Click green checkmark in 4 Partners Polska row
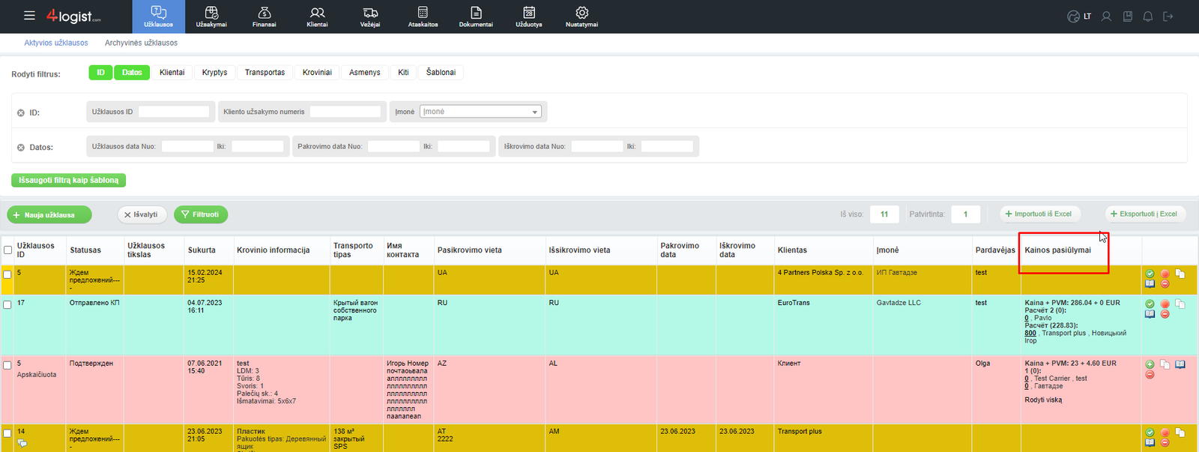This screenshot has width=1199, height=452. tap(1150, 274)
